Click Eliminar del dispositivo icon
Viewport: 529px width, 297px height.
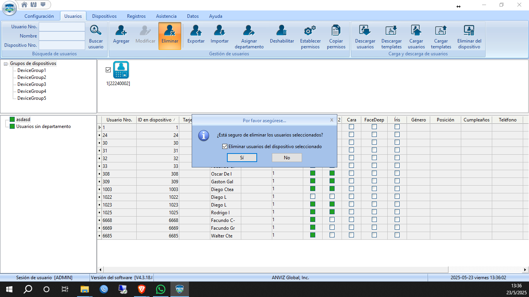coord(469,30)
